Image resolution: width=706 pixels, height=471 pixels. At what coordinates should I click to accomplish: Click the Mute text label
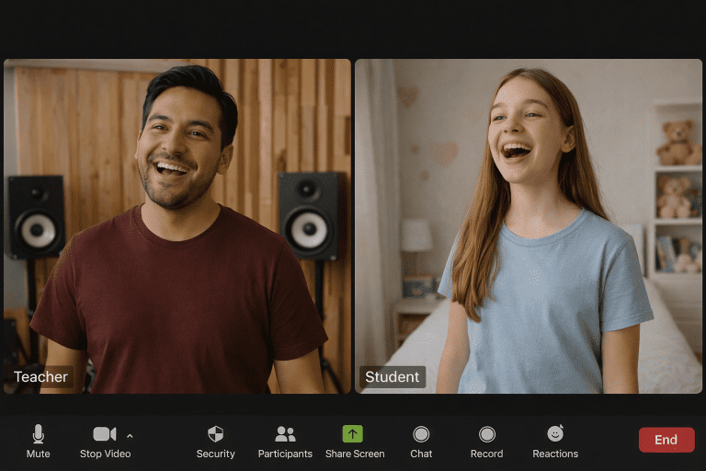(38, 454)
